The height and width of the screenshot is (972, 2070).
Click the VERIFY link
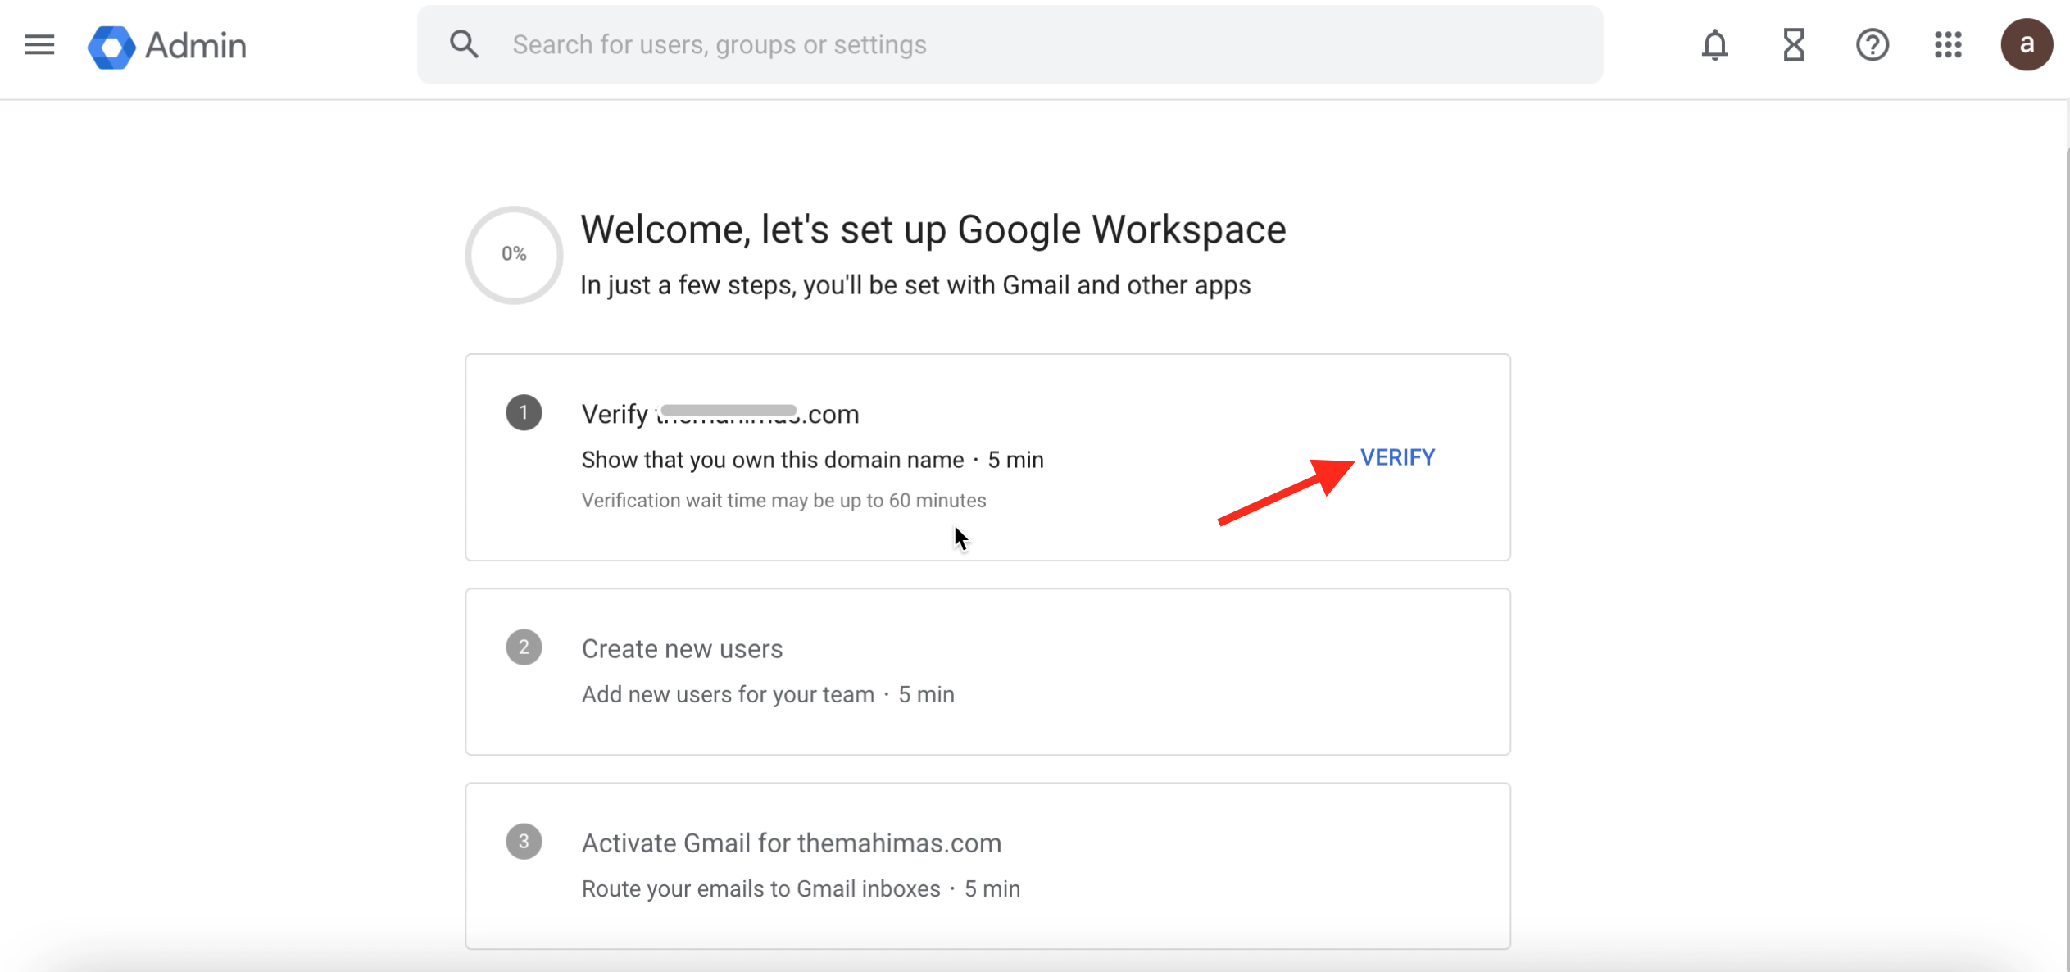(1397, 457)
